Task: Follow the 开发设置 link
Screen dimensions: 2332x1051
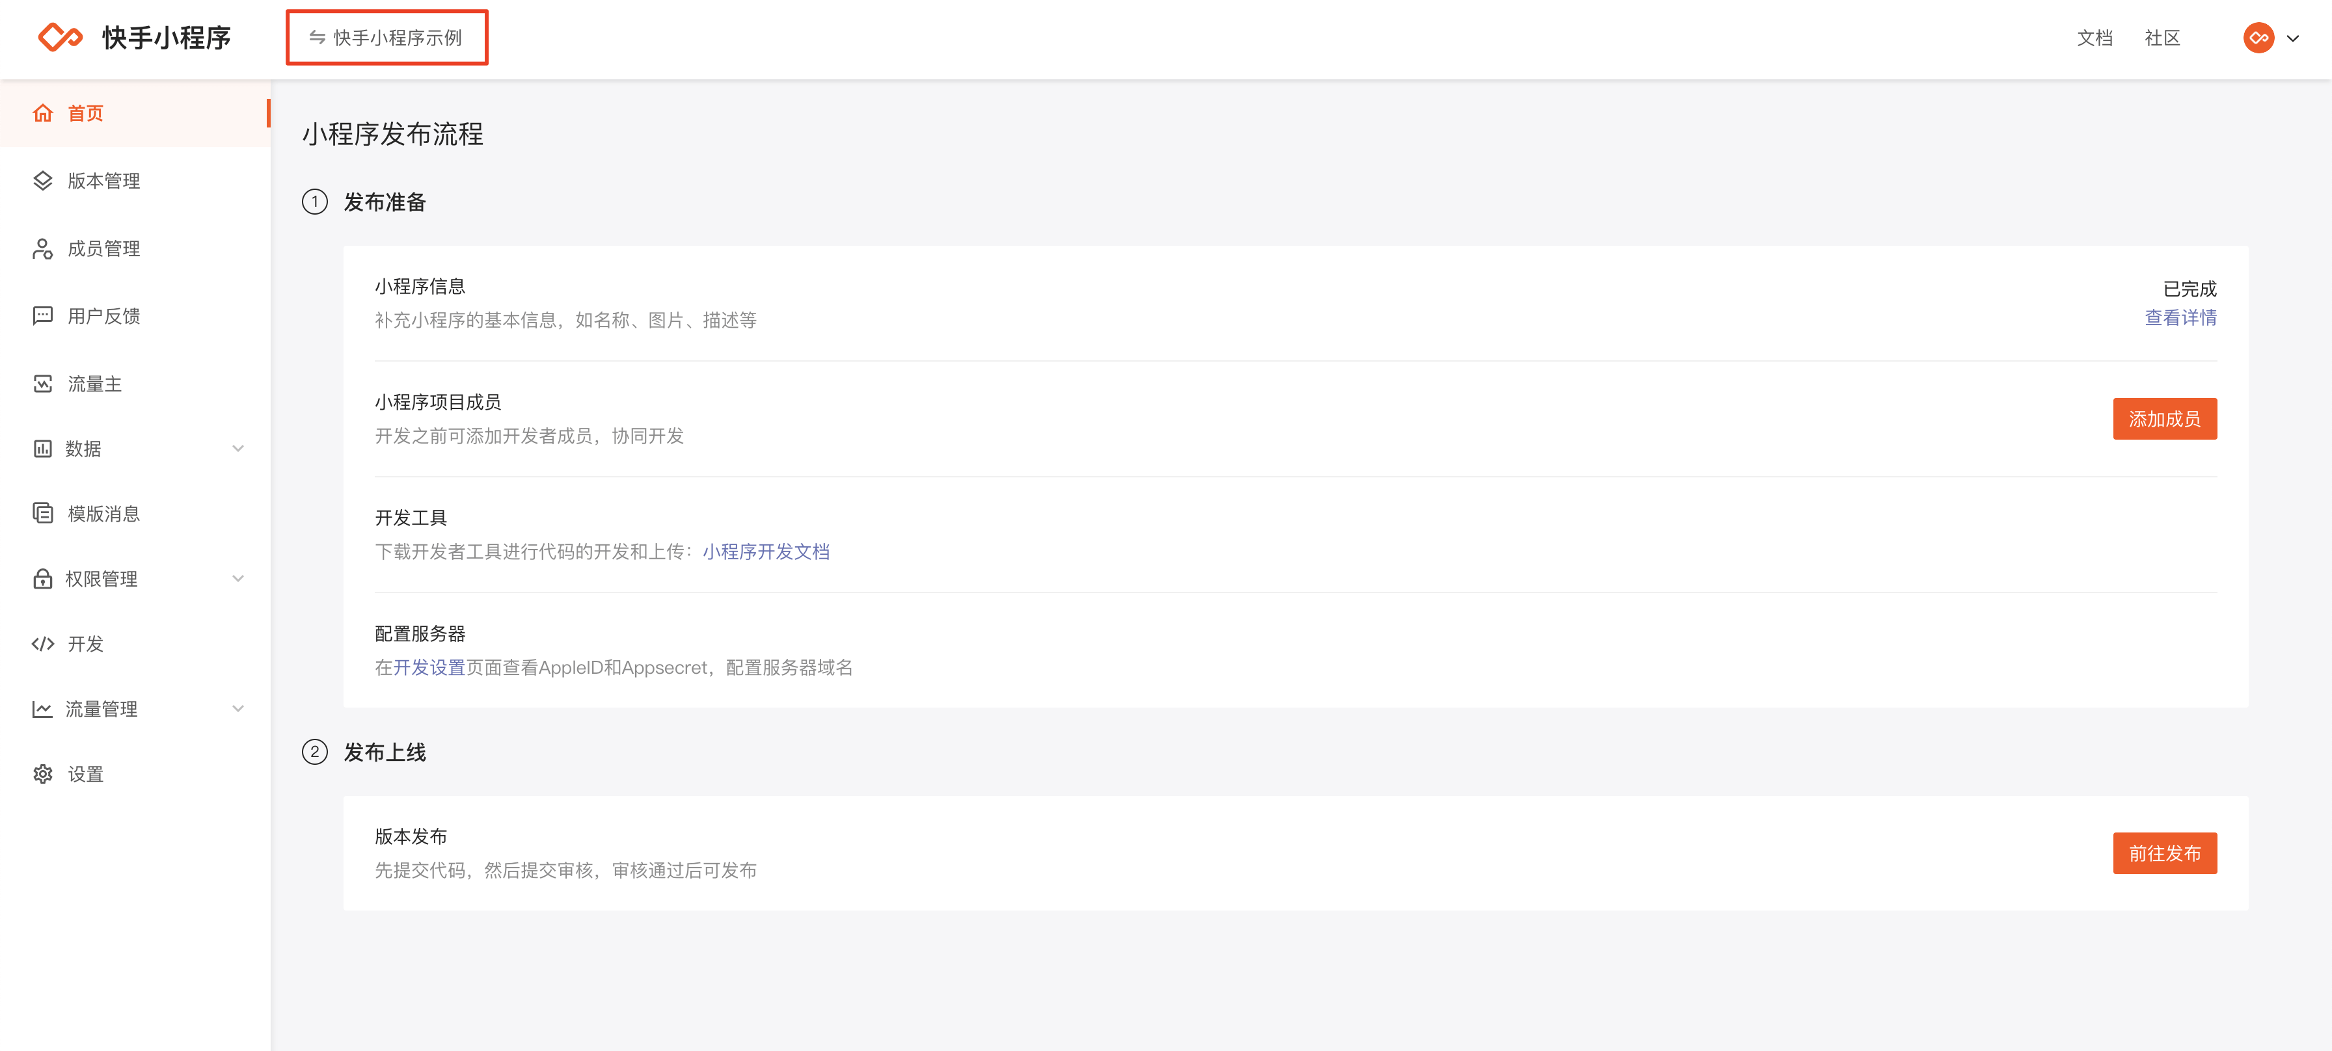Action: tap(429, 667)
